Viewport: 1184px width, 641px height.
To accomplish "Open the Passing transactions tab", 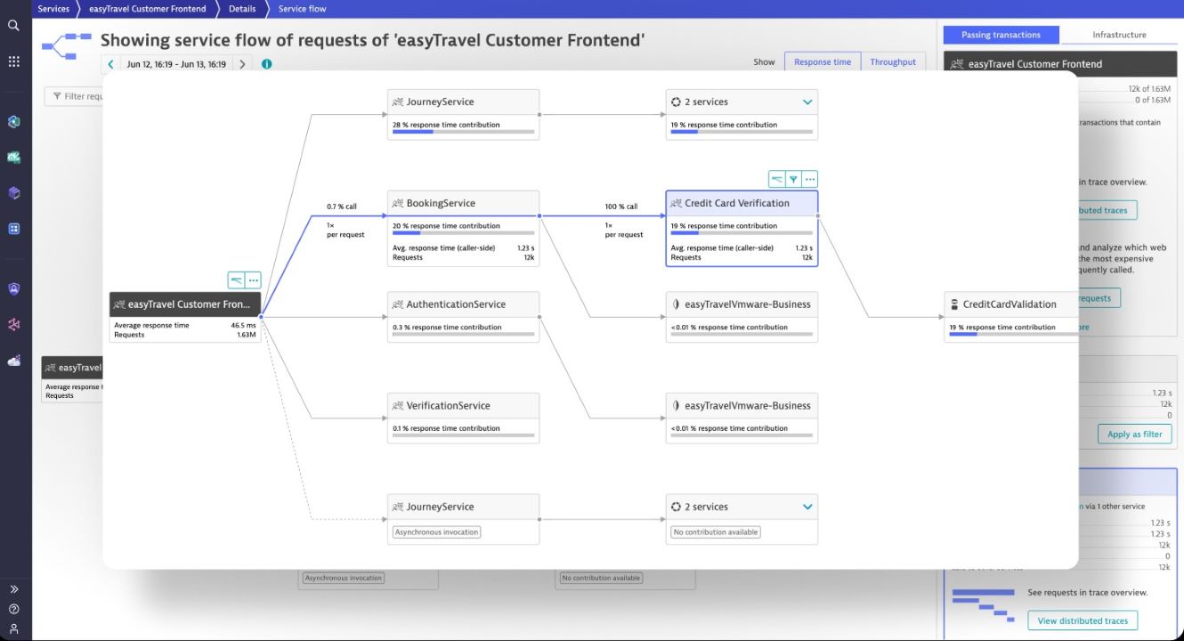I will (1001, 35).
